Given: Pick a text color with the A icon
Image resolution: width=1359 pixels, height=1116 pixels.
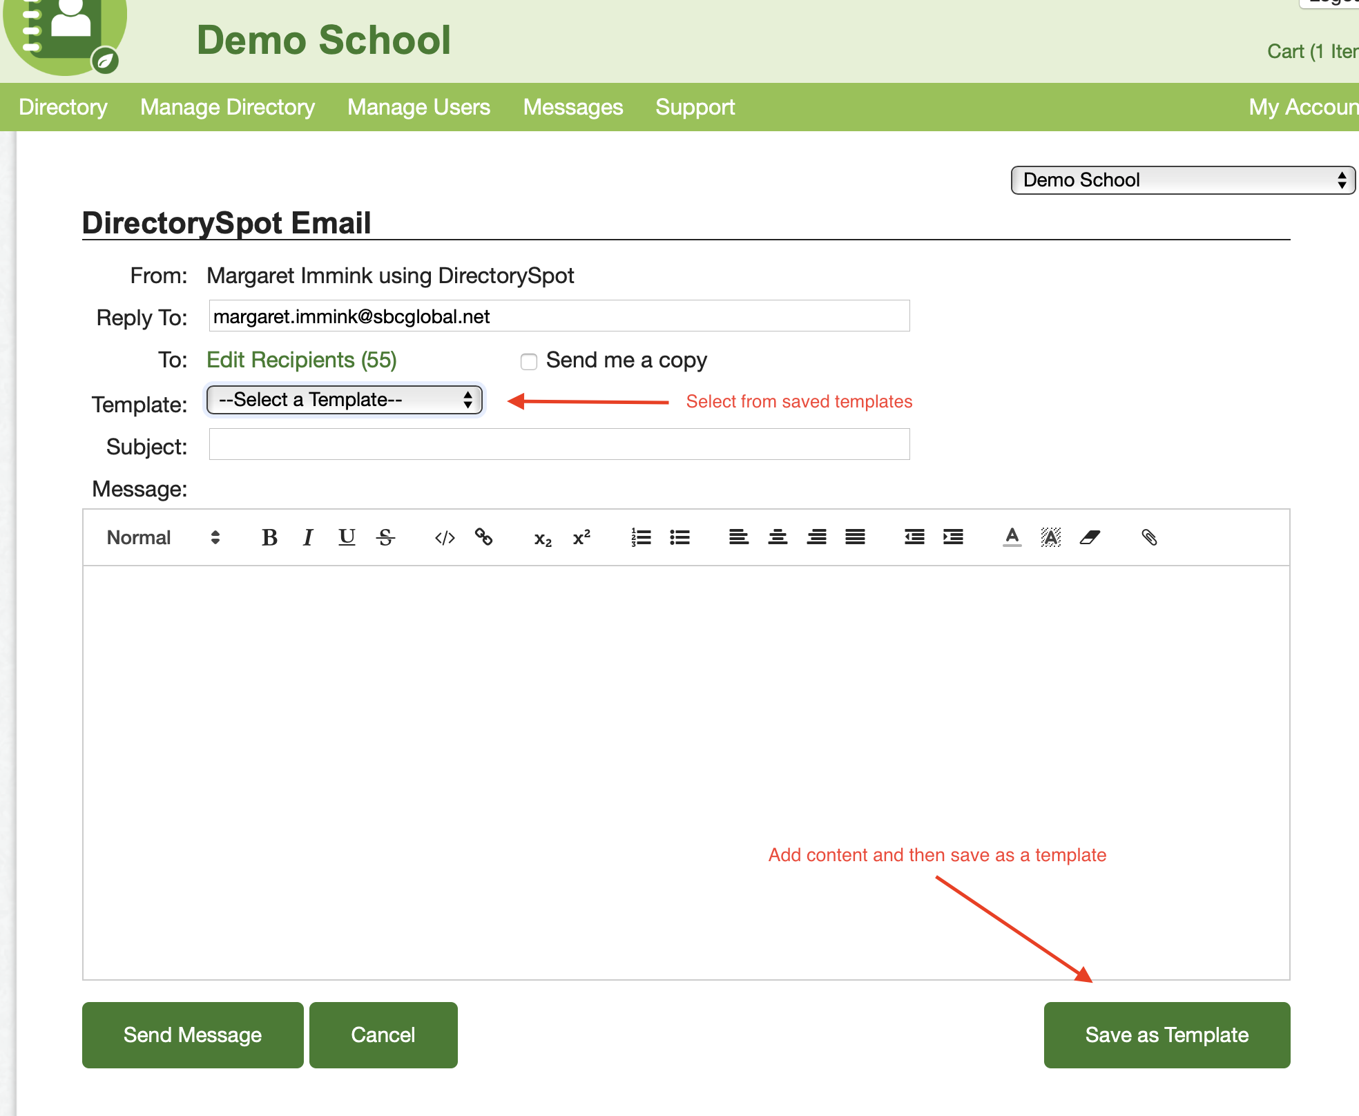Looking at the screenshot, I should pyautogui.click(x=1012, y=537).
